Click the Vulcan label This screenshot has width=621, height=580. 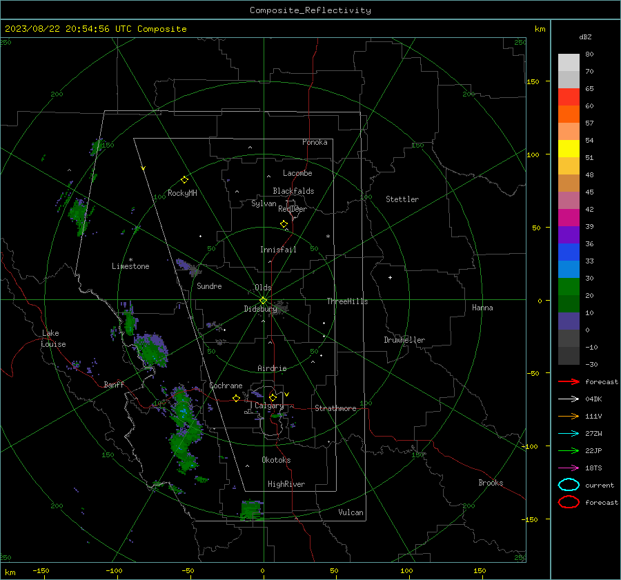pyautogui.click(x=351, y=512)
